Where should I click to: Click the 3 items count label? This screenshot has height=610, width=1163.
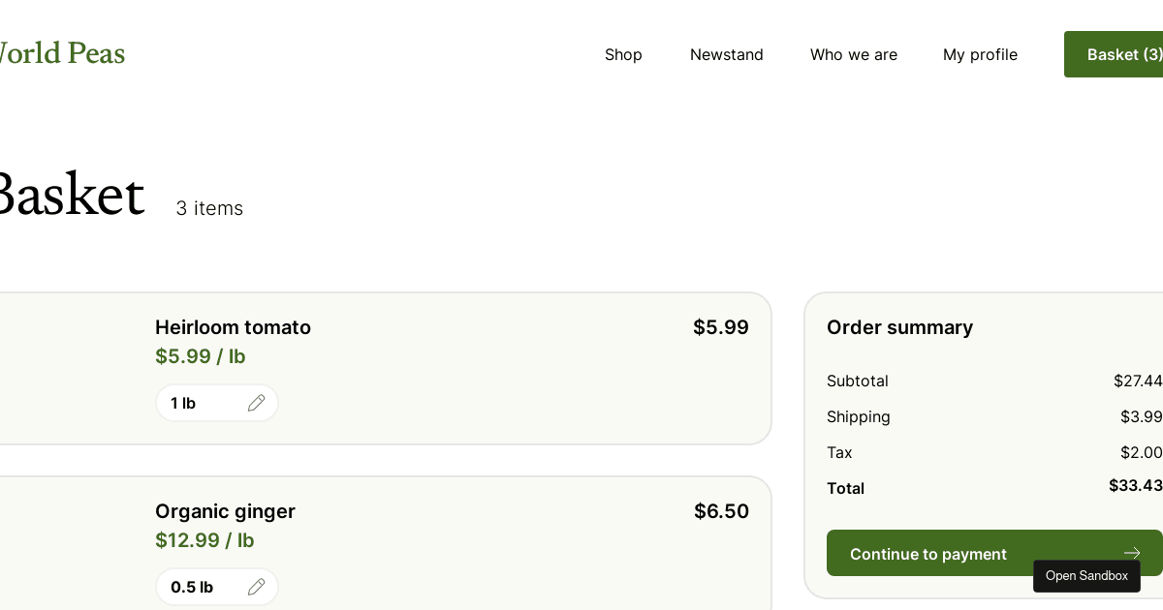(209, 208)
